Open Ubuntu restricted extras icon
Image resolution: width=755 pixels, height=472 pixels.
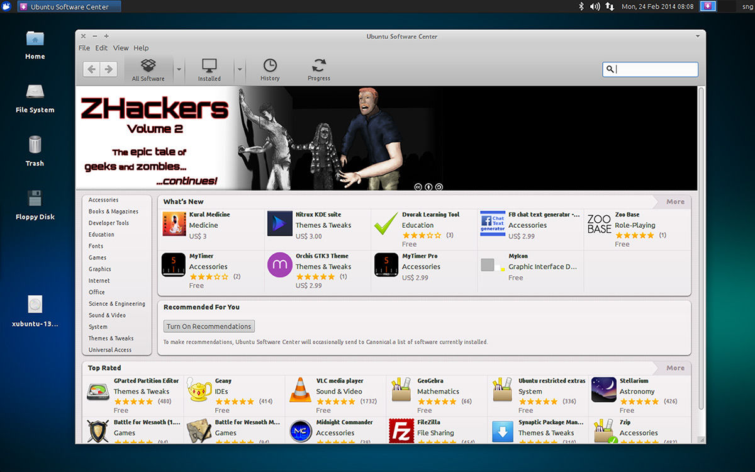coord(503,390)
